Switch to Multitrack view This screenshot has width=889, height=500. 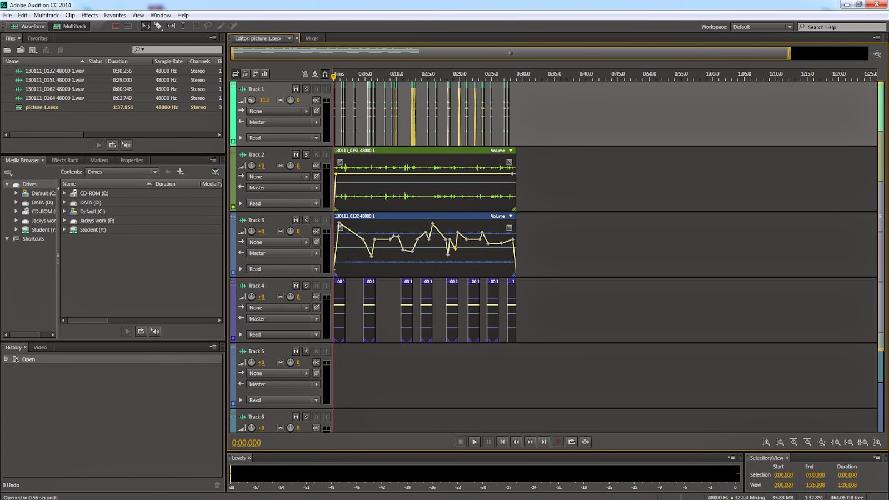point(69,26)
